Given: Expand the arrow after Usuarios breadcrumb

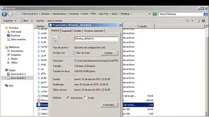Looking at the screenshot, I should 51,14.
